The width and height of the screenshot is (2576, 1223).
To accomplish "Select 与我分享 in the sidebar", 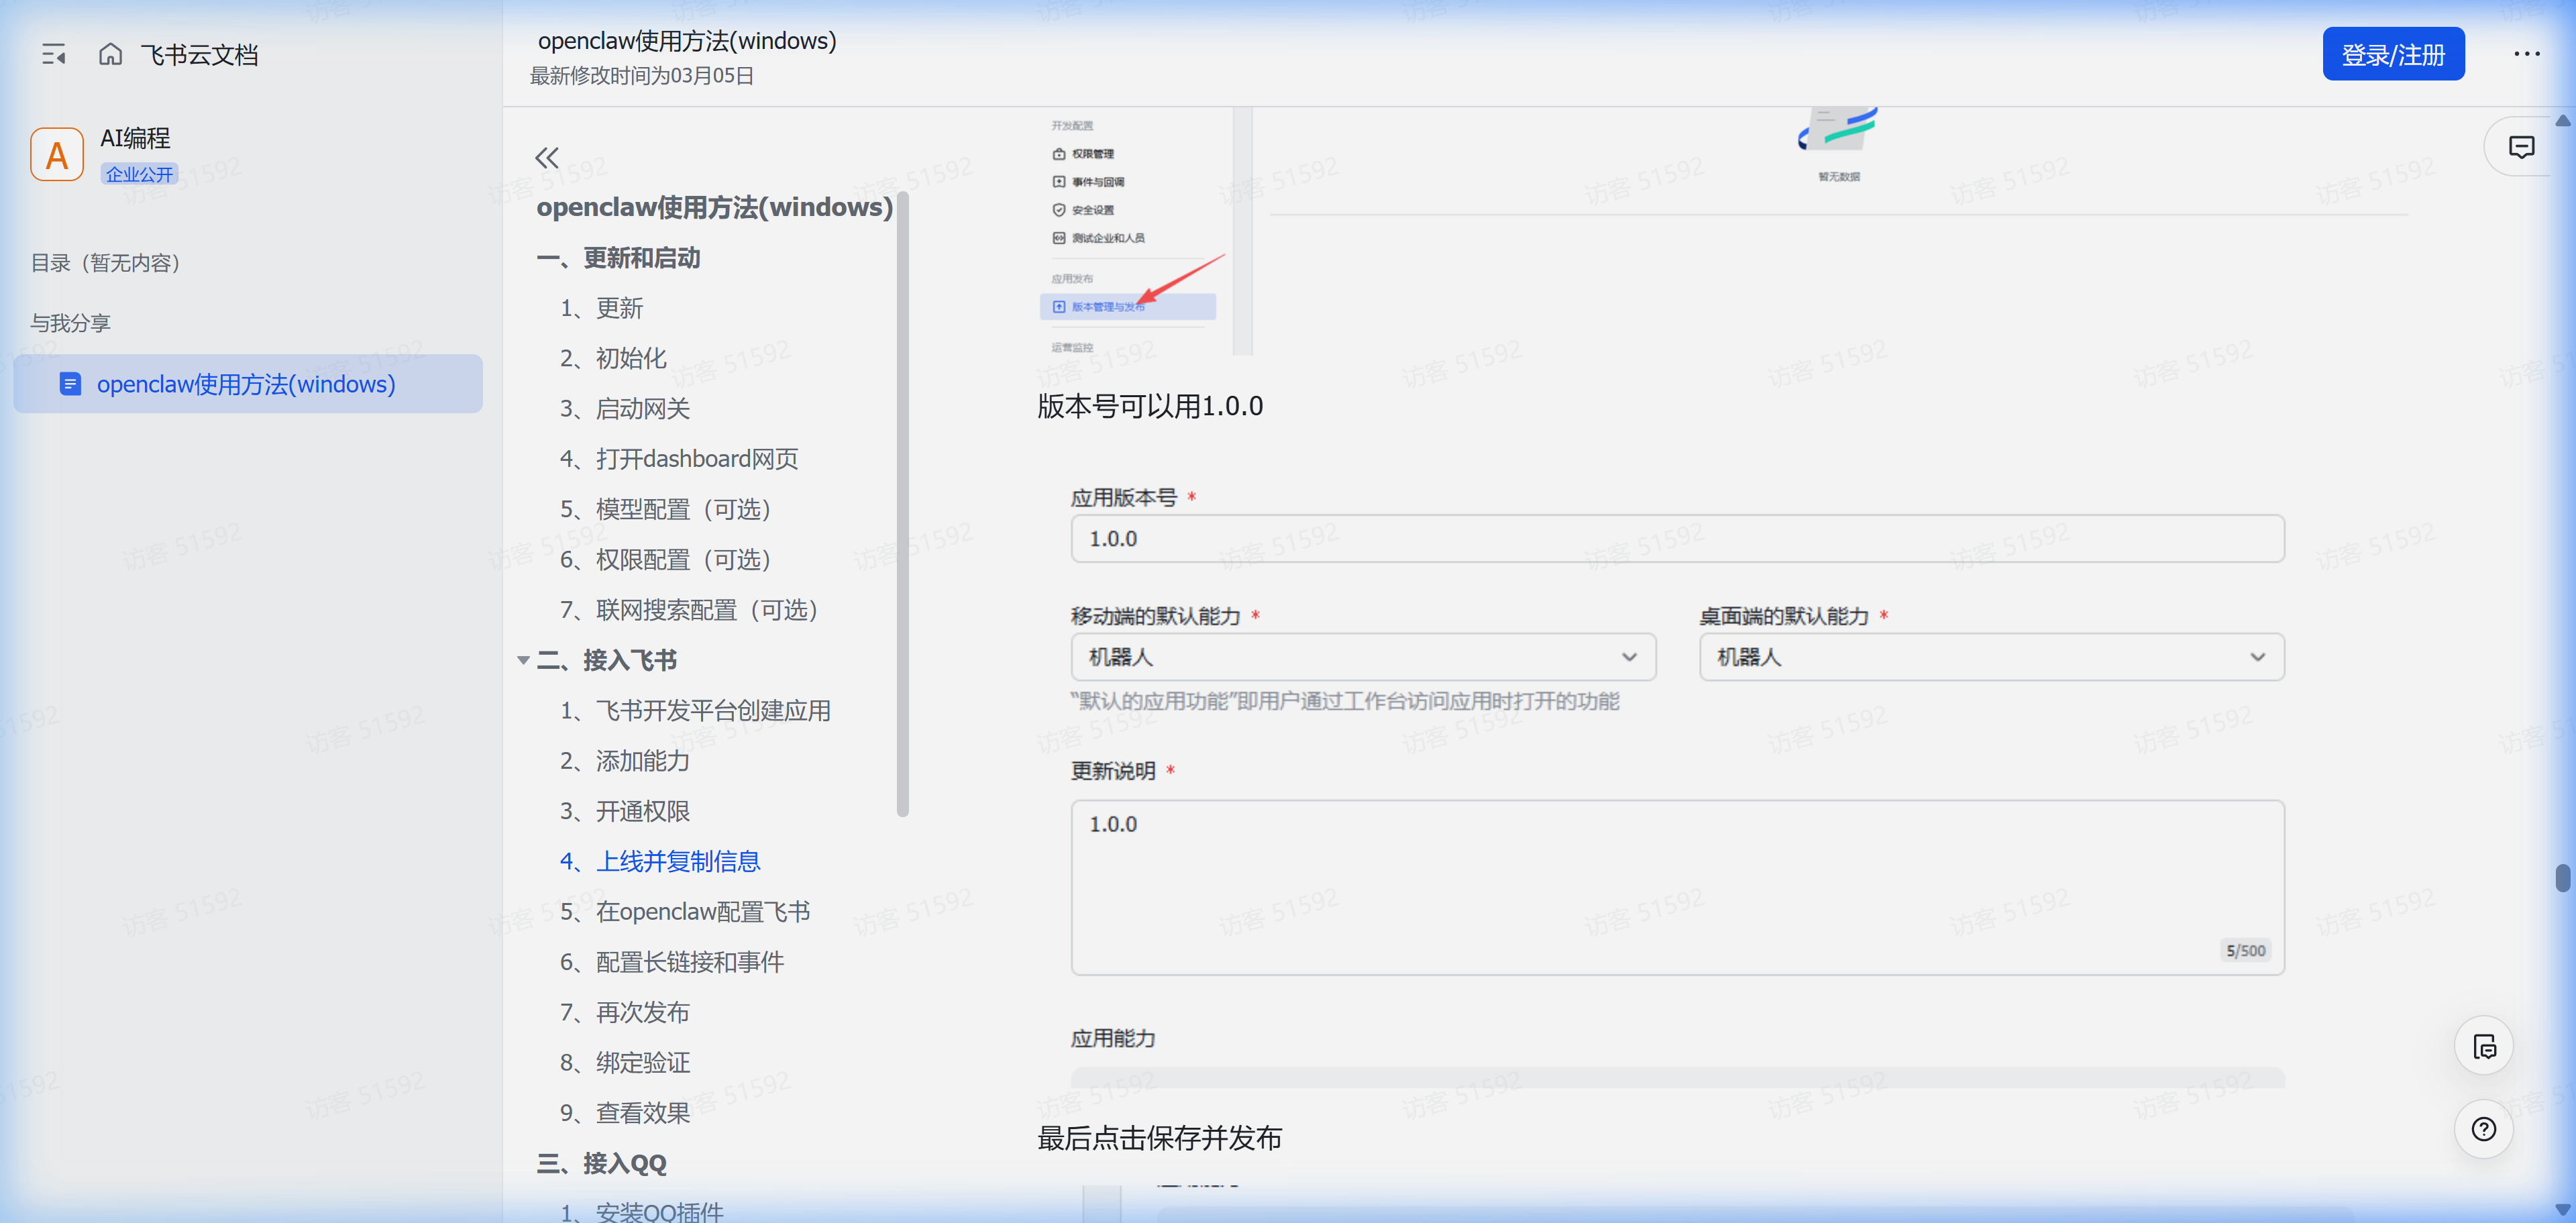I will (70, 323).
